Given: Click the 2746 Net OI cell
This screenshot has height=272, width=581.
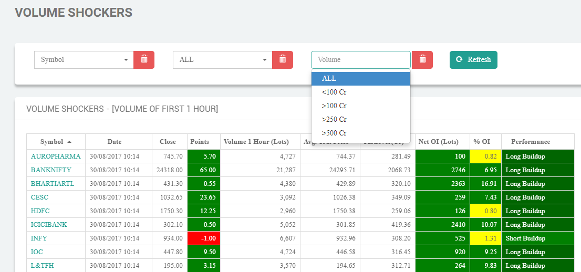Looking at the screenshot, I should [442, 170].
